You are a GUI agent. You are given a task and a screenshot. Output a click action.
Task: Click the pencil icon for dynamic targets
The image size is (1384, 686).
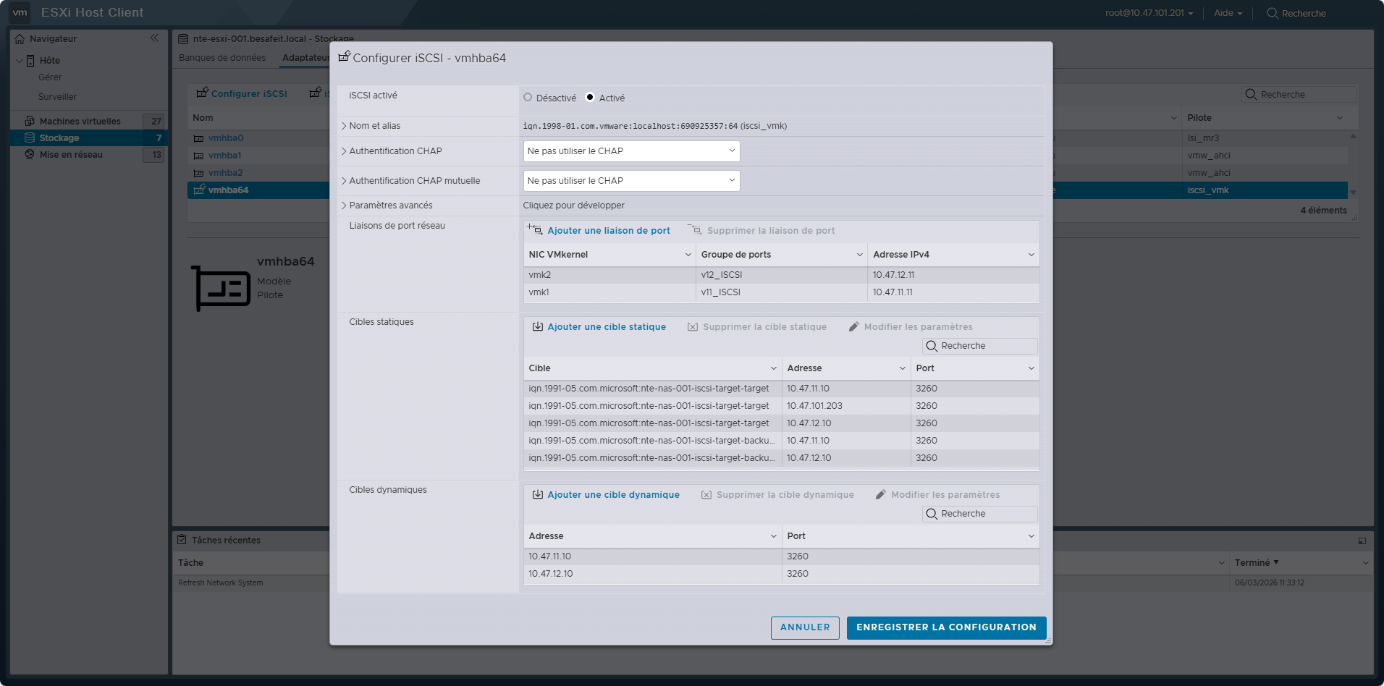coord(881,494)
